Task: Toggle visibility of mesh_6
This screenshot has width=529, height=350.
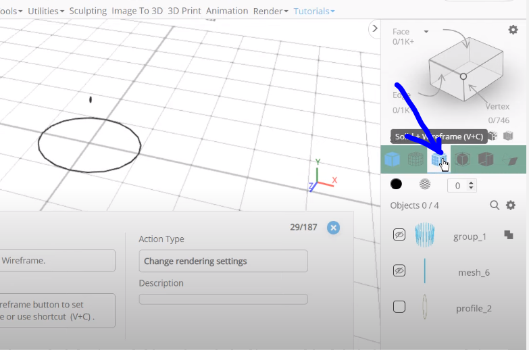Action: coord(399,271)
